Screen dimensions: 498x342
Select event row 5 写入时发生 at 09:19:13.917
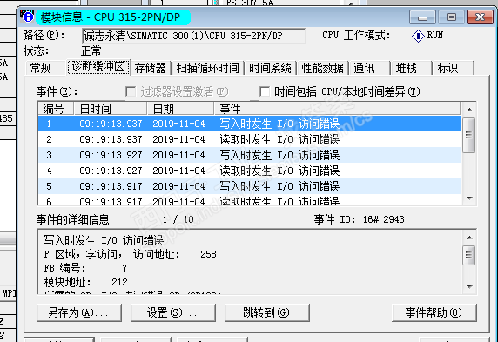click(250, 186)
